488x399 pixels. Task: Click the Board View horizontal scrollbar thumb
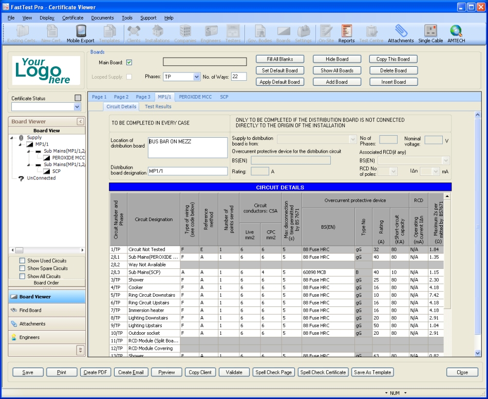click(x=19, y=250)
